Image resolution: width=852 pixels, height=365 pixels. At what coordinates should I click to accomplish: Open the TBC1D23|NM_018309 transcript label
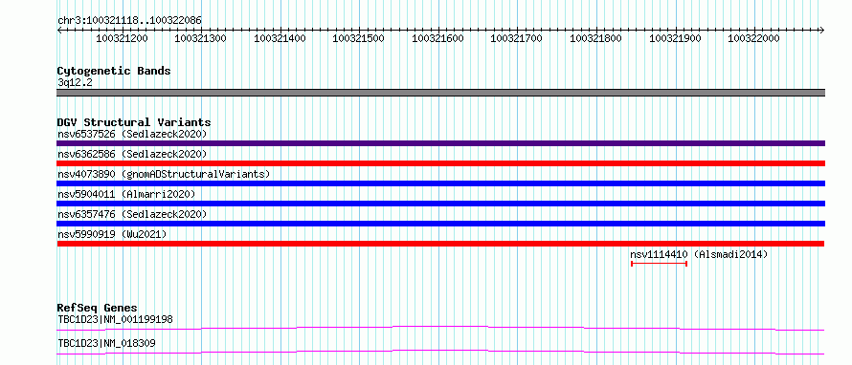coord(107,343)
